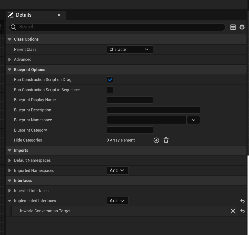This screenshot has height=235, width=249.
Task: Expand Imported Namespaces
Action: [9, 170]
